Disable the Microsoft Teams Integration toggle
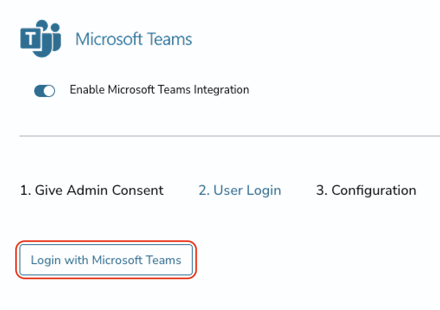Viewport: 440px width, 310px height. point(44,91)
